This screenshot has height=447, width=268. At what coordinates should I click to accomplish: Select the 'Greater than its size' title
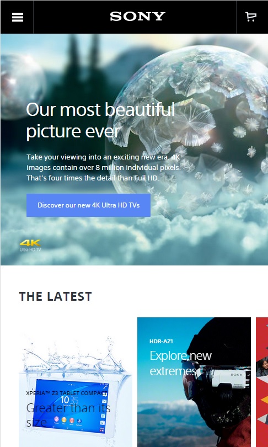coord(68,415)
